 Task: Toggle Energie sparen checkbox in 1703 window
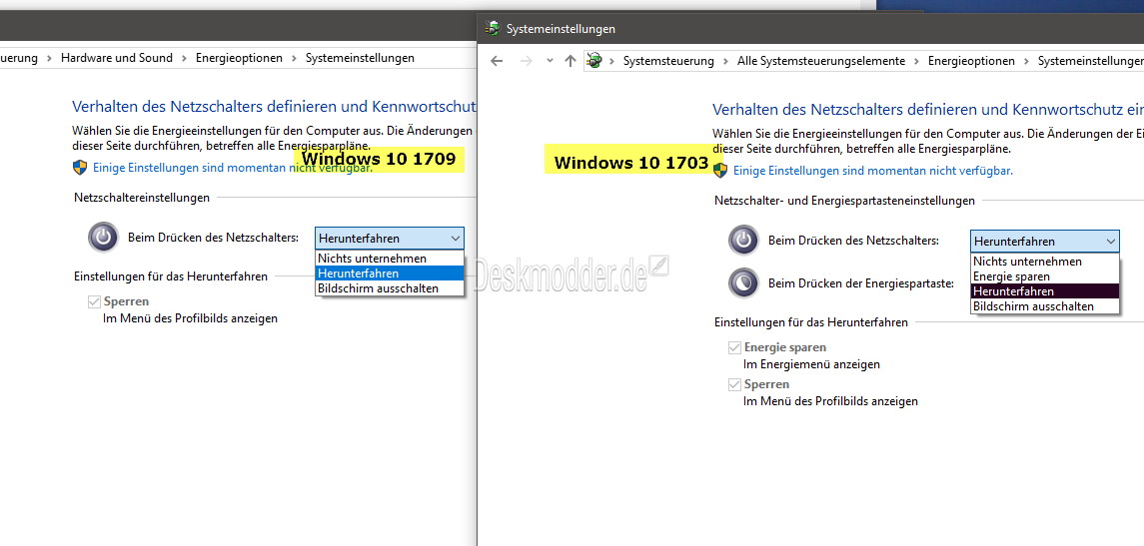coord(734,347)
